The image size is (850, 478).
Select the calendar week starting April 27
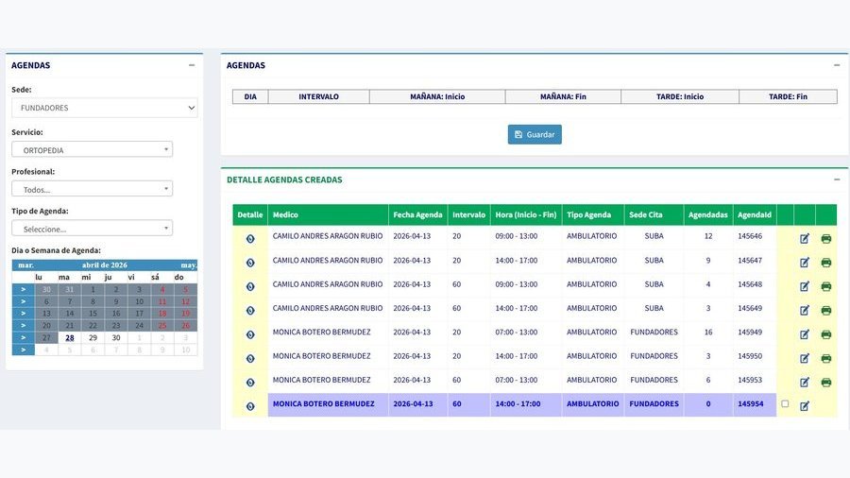point(24,337)
